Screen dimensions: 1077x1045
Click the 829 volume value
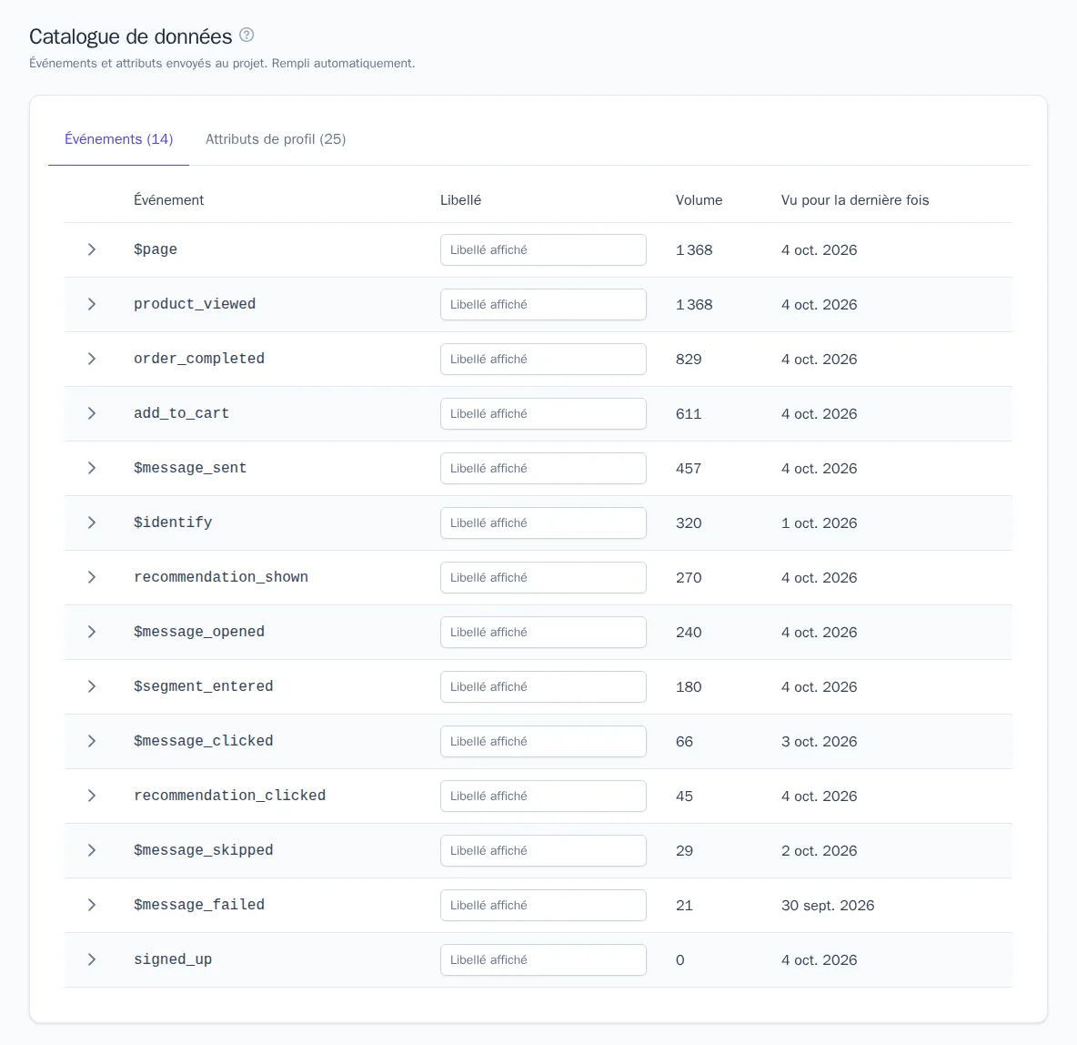[x=689, y=359]
